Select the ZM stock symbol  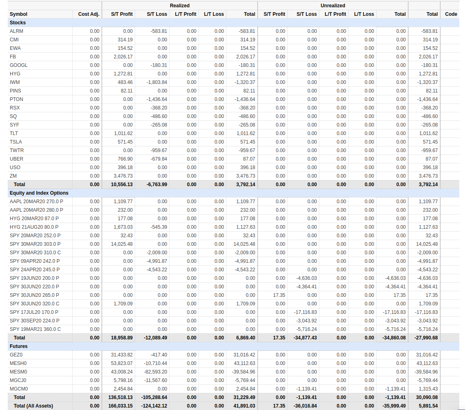[13, 176]
